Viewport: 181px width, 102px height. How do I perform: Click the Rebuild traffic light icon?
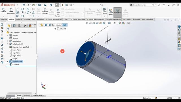[63, 5]
